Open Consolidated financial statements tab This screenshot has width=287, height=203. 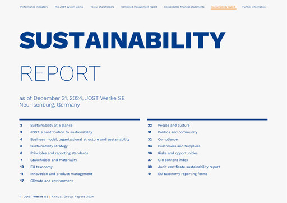pyautogui.click(x=184, y=7)
